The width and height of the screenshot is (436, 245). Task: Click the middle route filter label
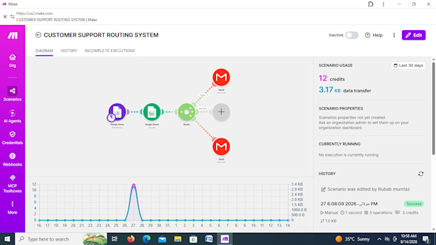[x=204, y=108]
